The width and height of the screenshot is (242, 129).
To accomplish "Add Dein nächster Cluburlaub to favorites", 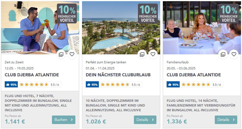I will 153,54.
